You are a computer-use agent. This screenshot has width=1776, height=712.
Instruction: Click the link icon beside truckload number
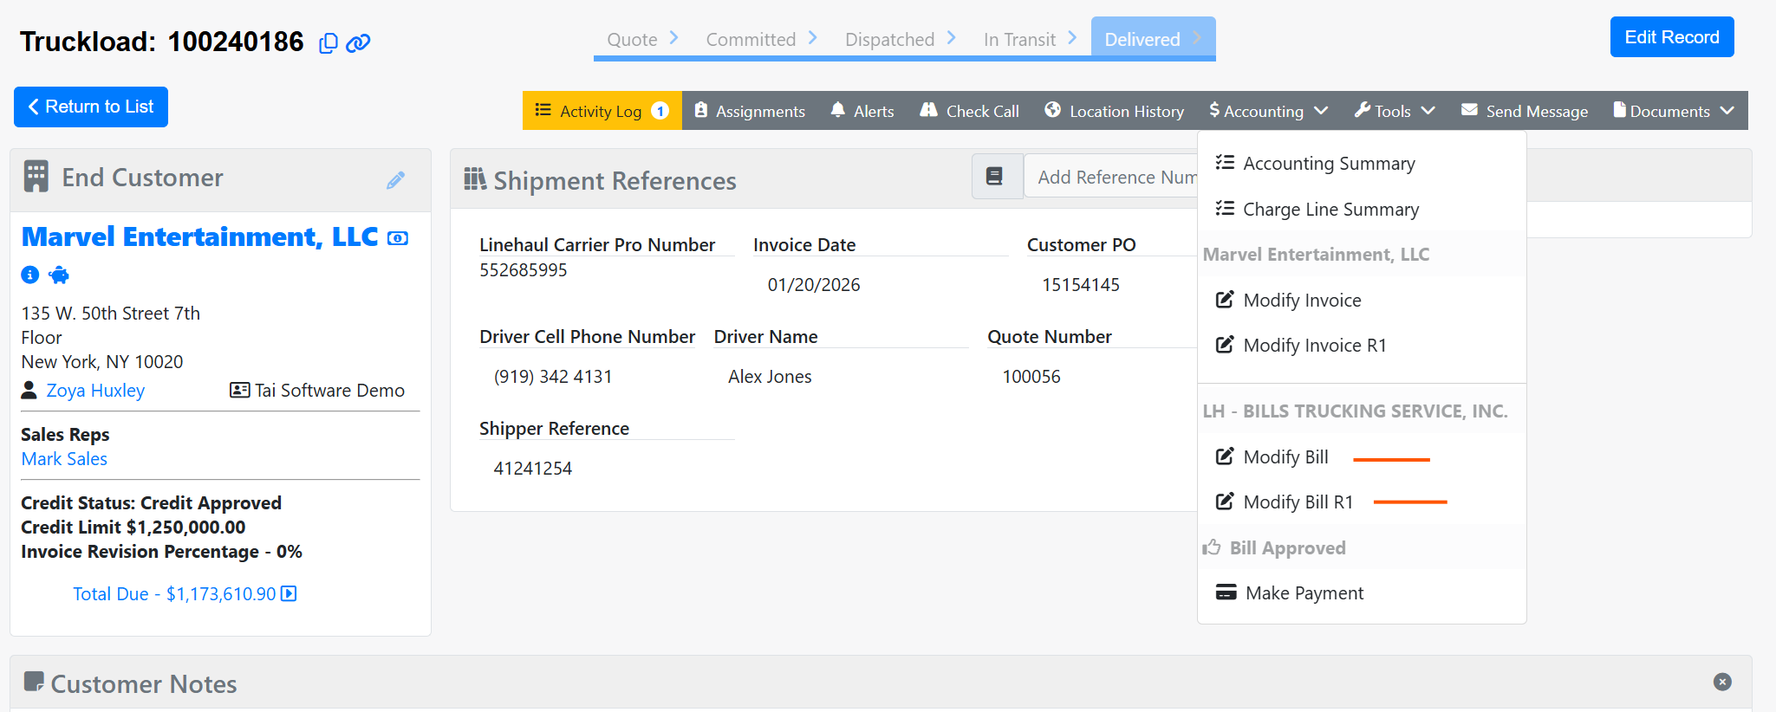tap(358, 43)
